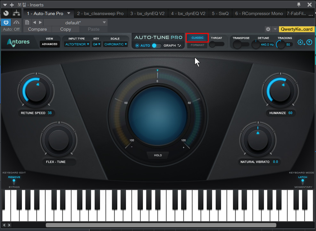Open INPUT TYPE ALTO/TENOR dropdown
Screen dimensions: 316x231
[77, 44]
